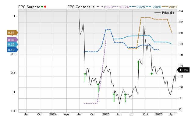This screenshot has height=116, width=195.
Task: Click the EPS Surprise label
Action: coord(29,7)
